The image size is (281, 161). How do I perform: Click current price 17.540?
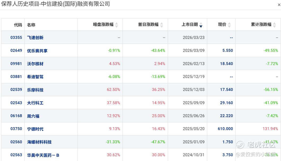pyautogui.click(x=227, y=90)
